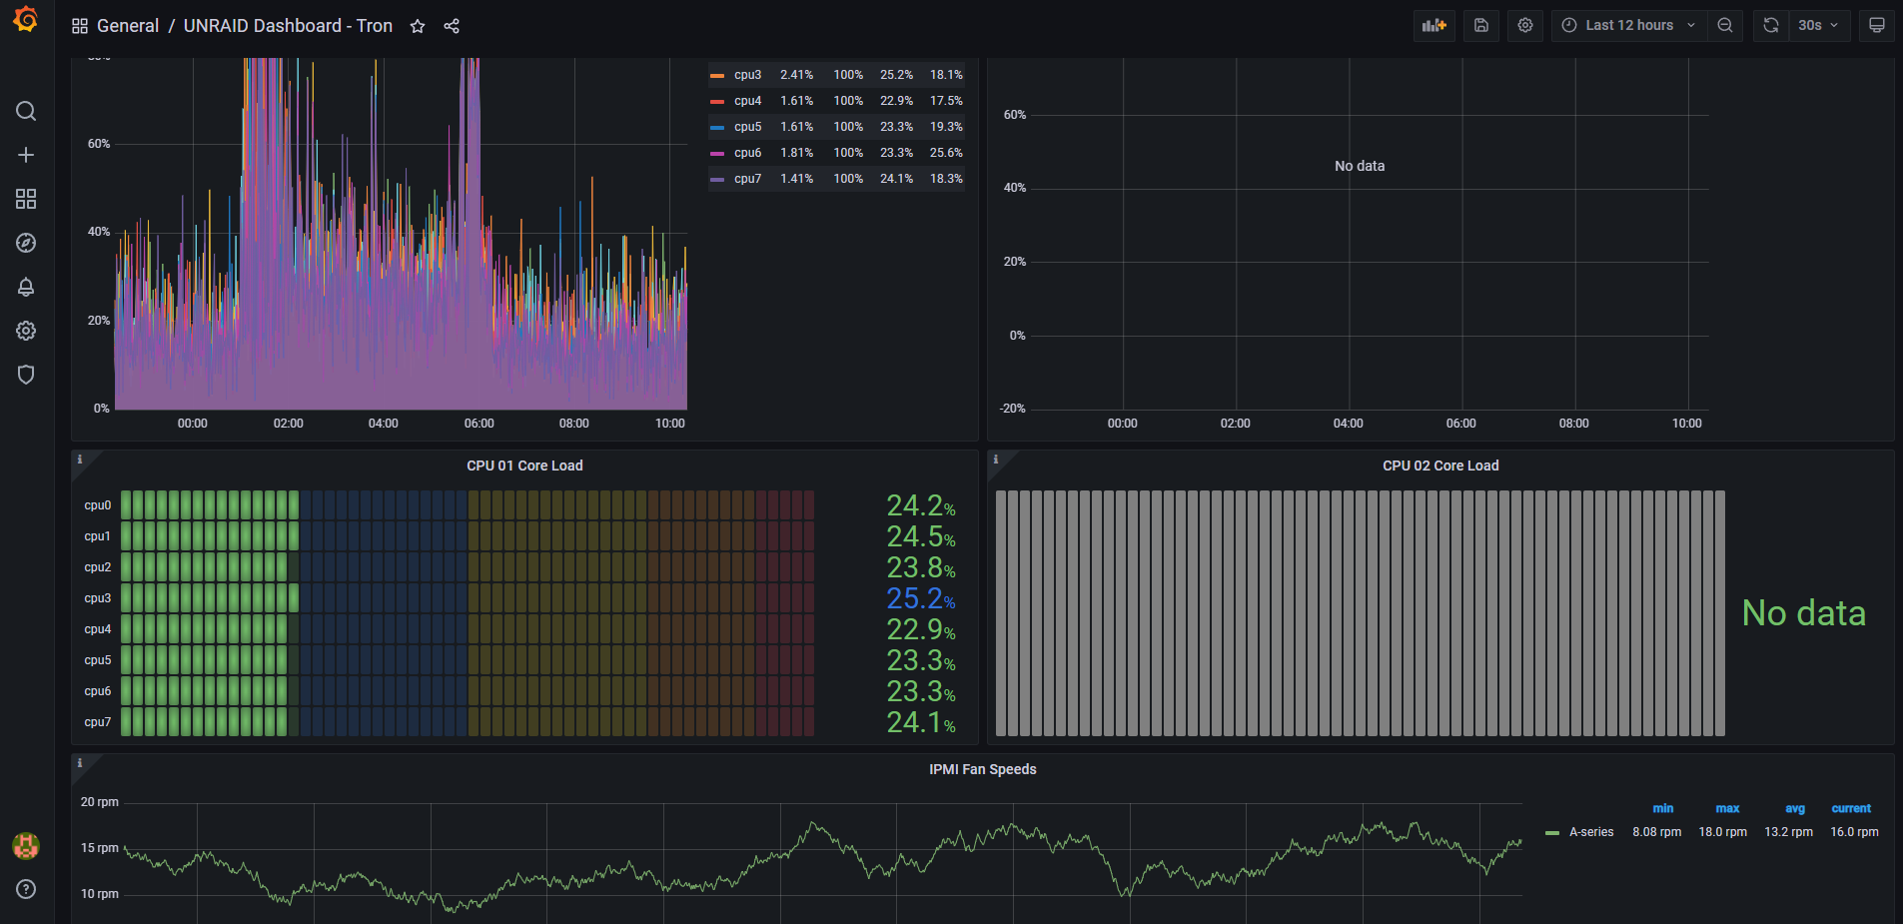The height and width of the screenshot is (924, 1903).
Task: Open the IPMI Fan Speeds panel title menu
Action: coord(983,769)
